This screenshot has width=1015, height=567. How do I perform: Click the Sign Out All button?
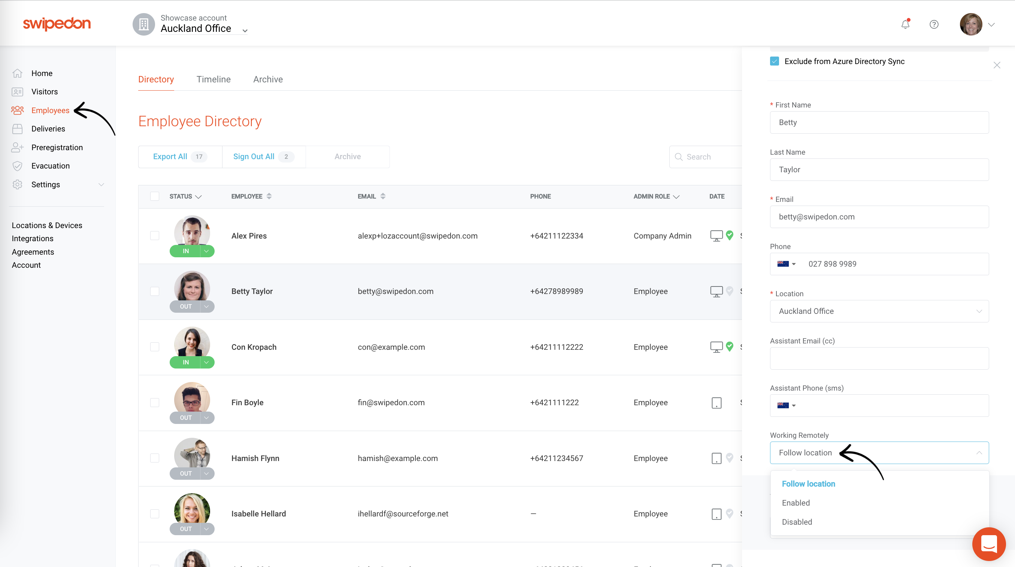pos(264,157)
